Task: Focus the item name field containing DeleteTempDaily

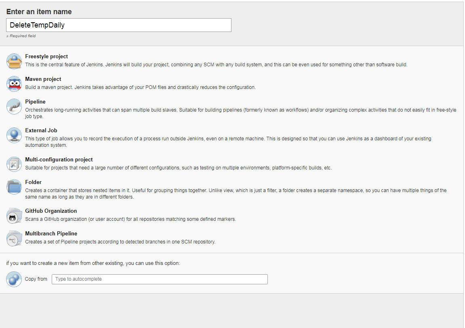Action: coord(119,25)
